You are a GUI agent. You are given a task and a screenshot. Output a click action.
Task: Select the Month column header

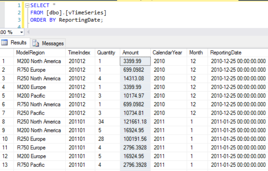(197, 52)
